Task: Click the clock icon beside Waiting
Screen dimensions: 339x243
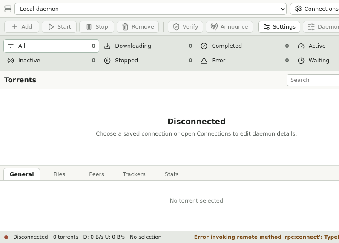Action: pos(301,61)
